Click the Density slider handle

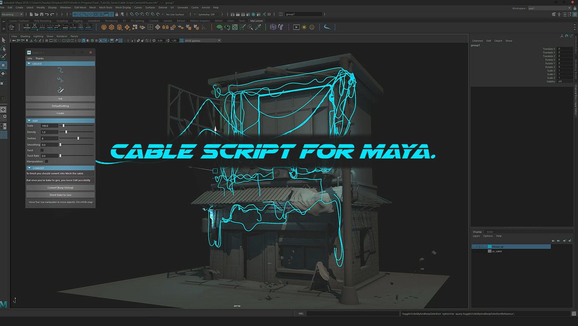tap(66, 132)
